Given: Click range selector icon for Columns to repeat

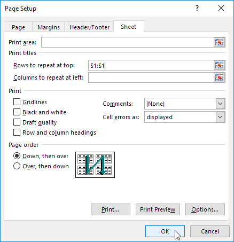Looking at the screenshot, I should [x=220, y=77].
